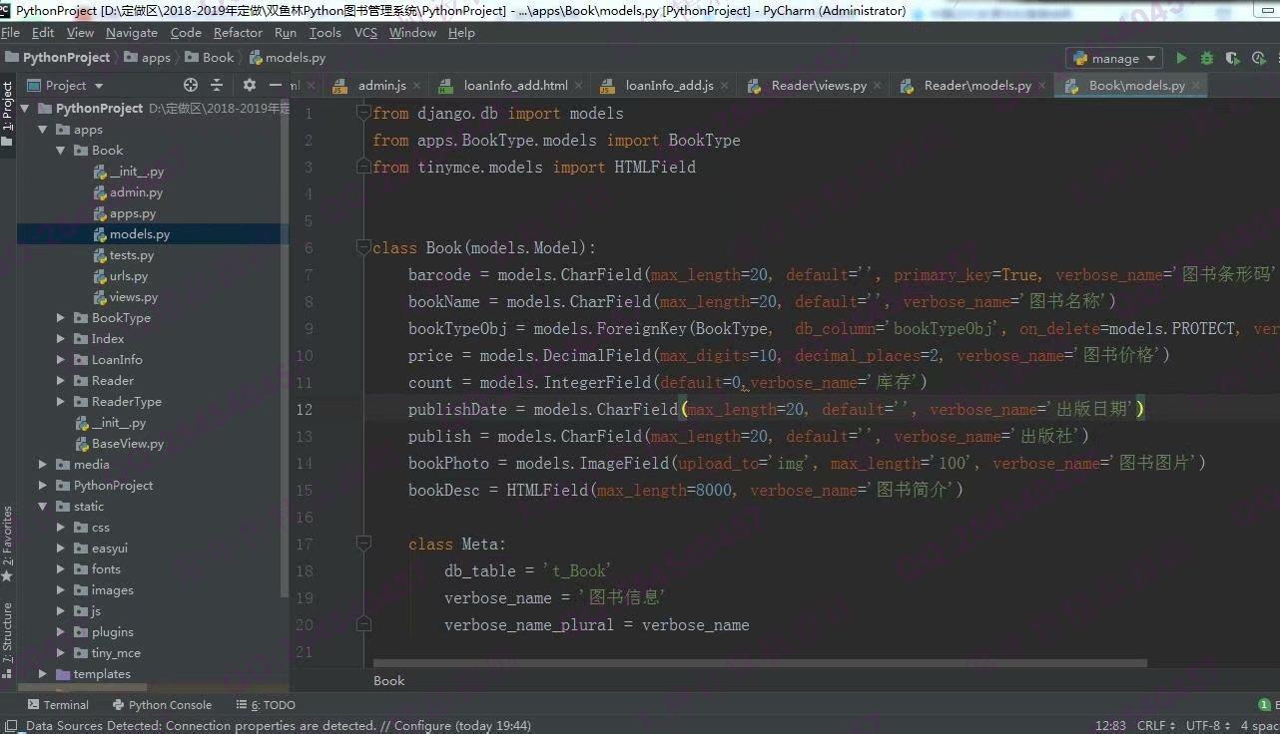Collapse all with the Project panel icon
The width and height of the screenshot is (1280, 734).
pos(217,85)
